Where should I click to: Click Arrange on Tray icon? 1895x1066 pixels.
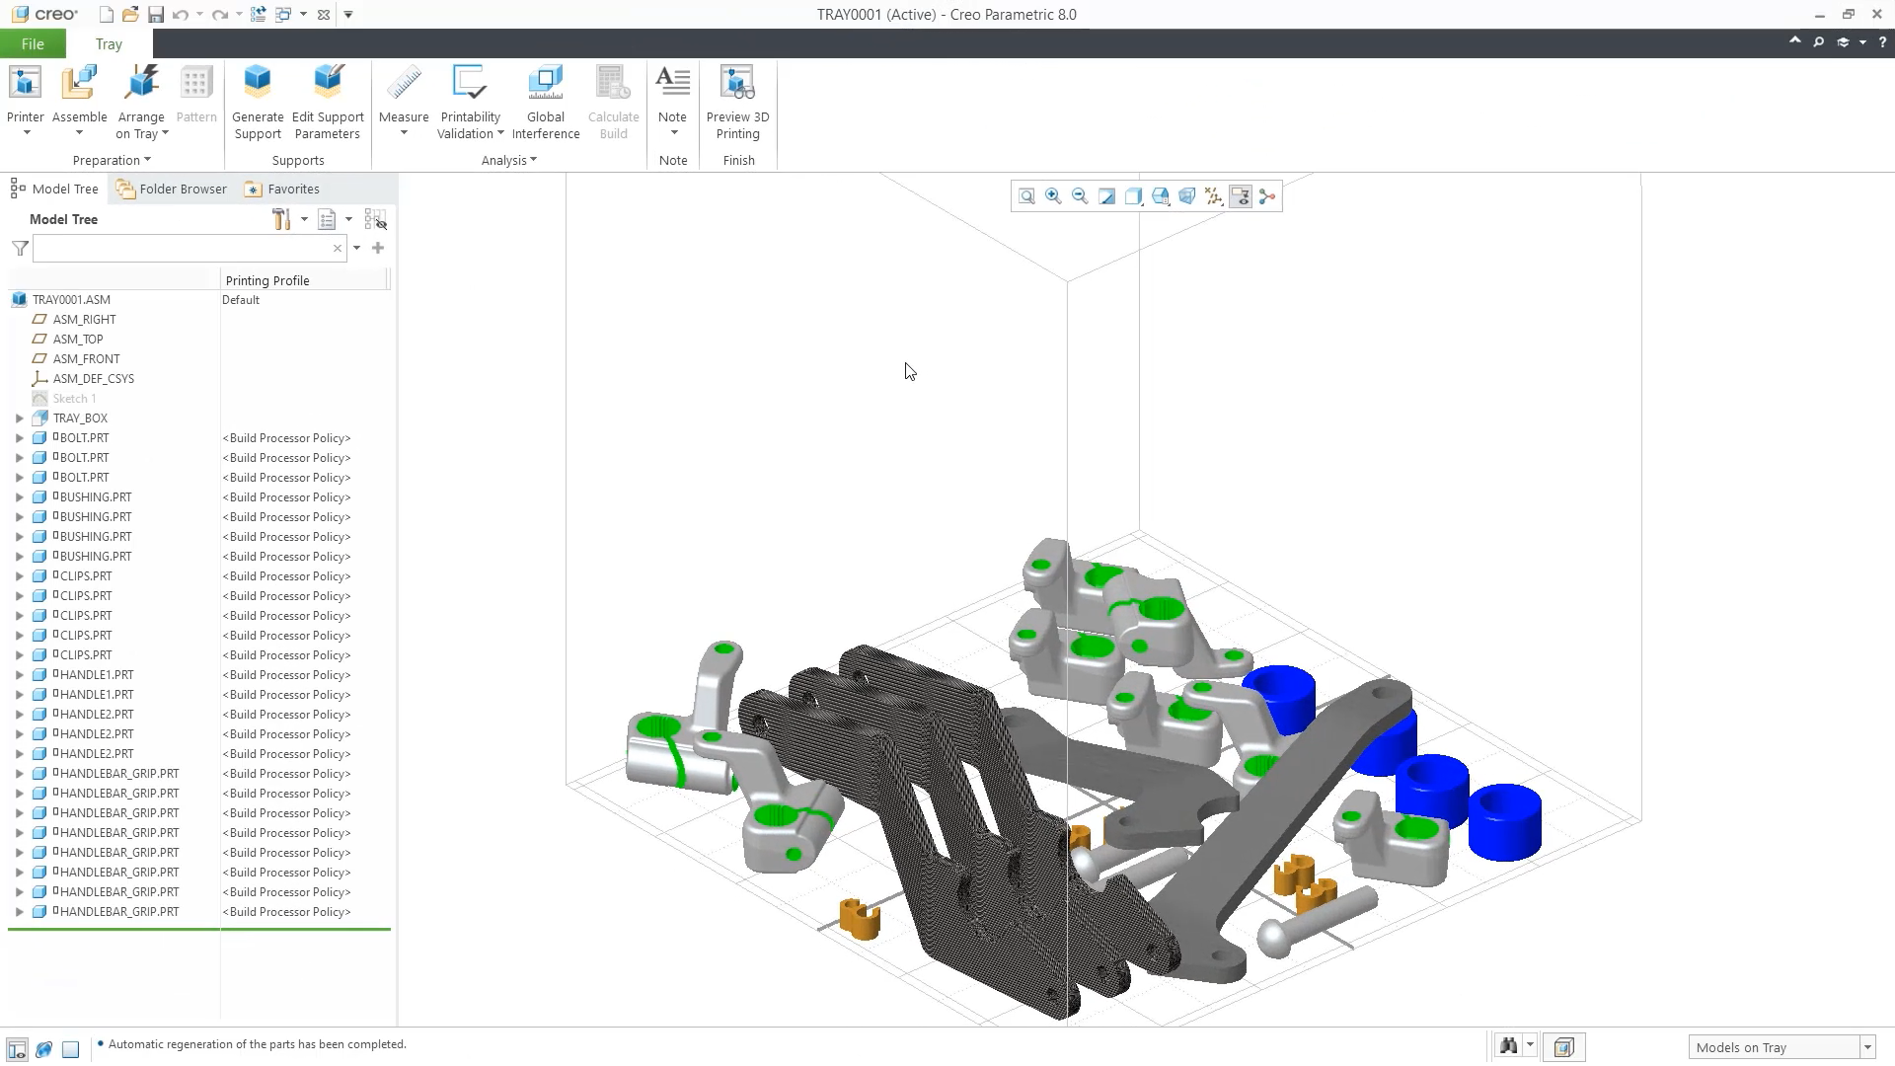(x=141, y=83)
